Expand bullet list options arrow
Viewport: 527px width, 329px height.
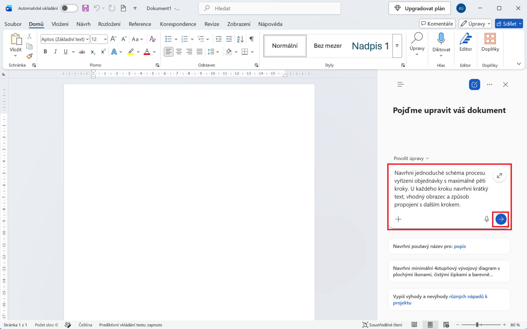coord(176,39)
